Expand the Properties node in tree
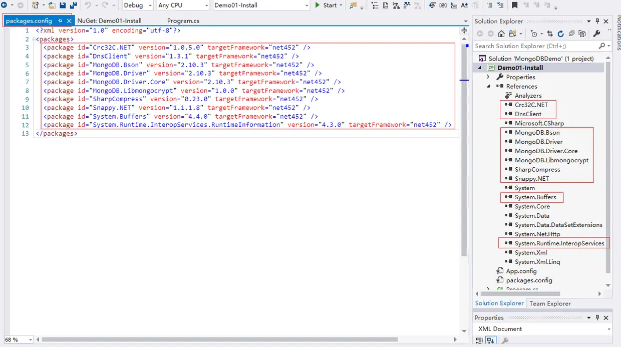This screenshot has height=347, width=621. pyautogui.click(x=488, y=77)
